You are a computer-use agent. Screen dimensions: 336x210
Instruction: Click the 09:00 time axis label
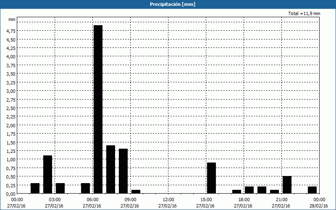[130, 200]
